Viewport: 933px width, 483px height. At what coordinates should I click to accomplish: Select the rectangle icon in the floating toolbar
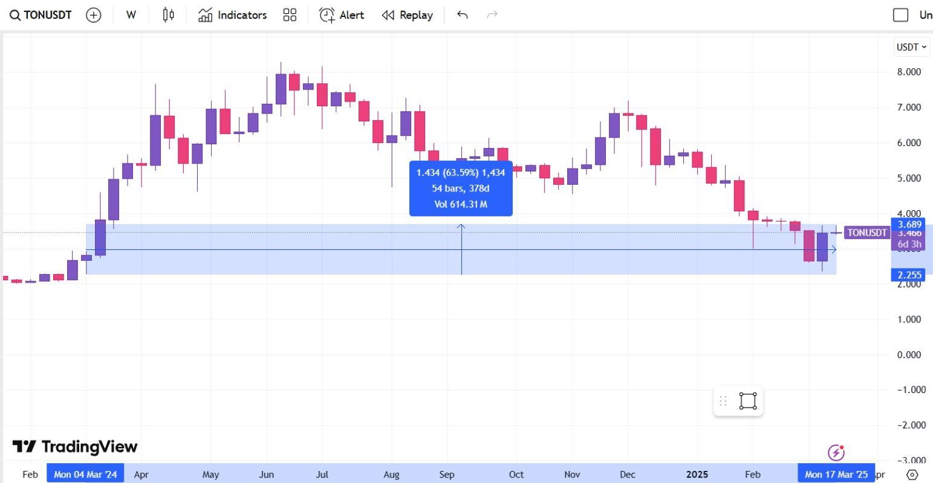coord(748,401)
